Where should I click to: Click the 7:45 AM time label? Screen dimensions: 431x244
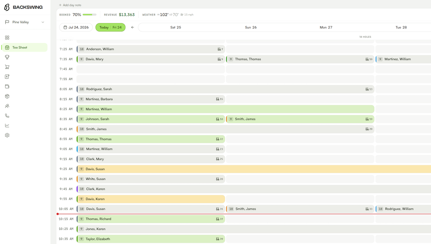click(x=66, y=69)
